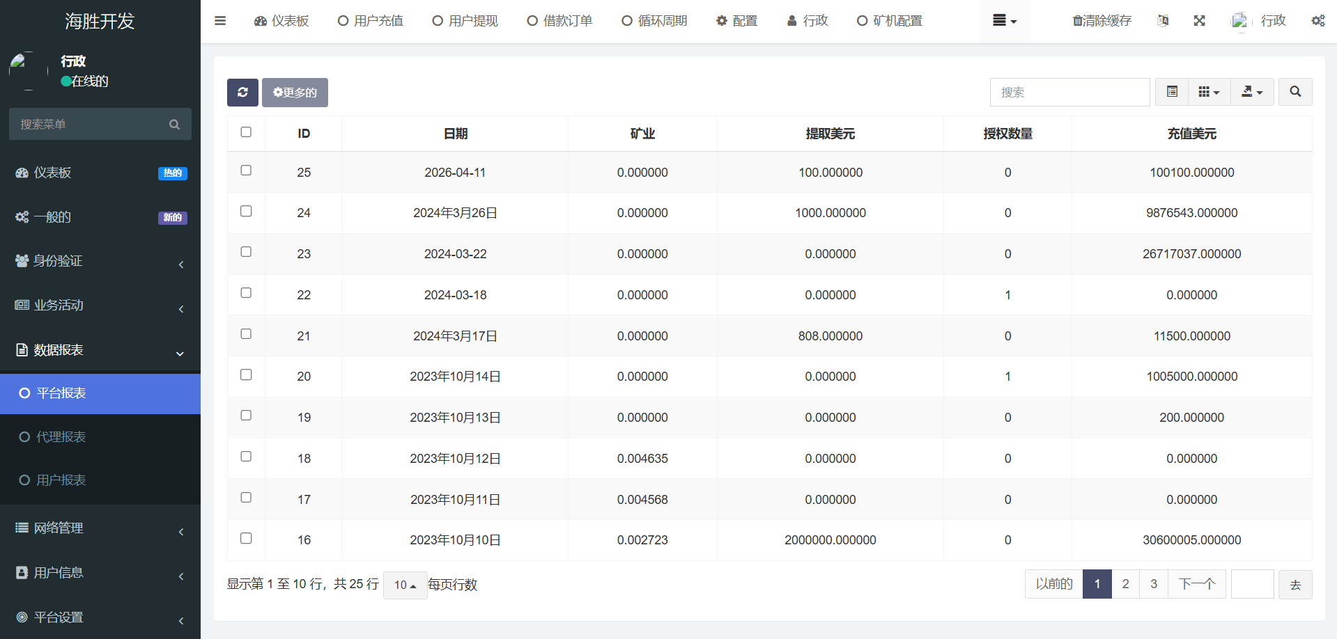Click the 更多的 button
This screenshot has width=1337, height=639.
(x=295, y=93)
